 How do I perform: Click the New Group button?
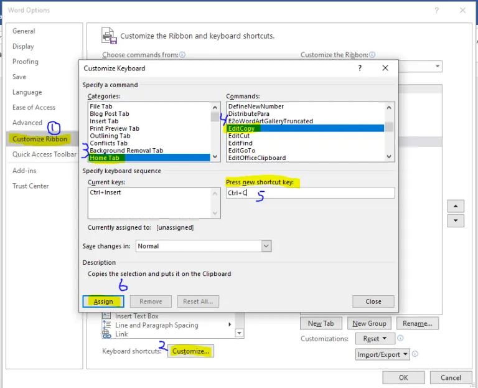click(369, 323)
